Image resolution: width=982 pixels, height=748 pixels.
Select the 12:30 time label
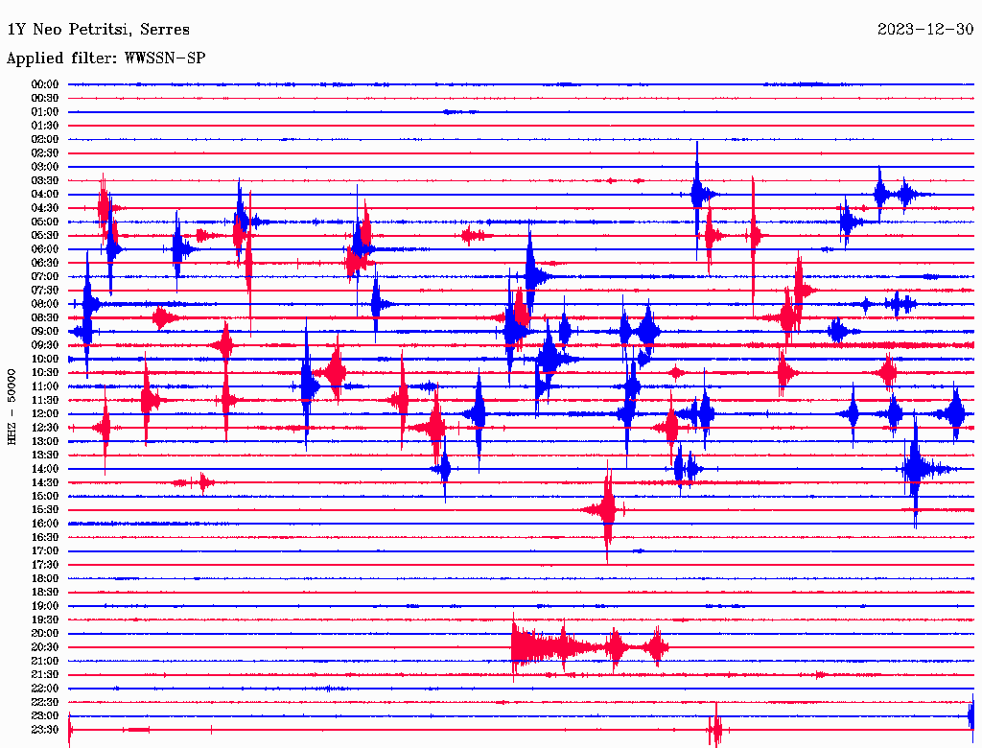click(45, 428)
